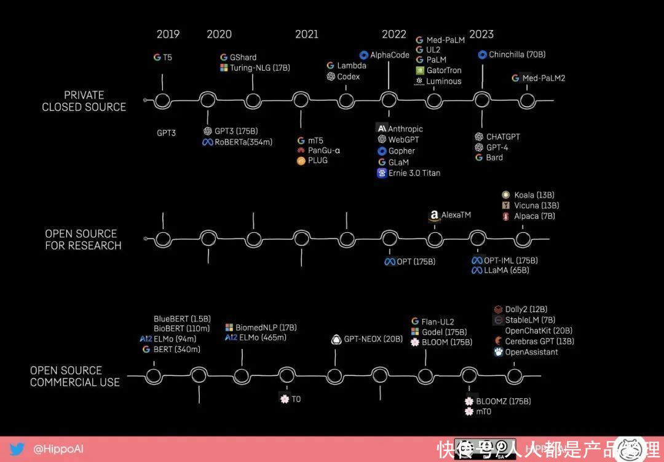Click the 2023 year label
The image size is (664, 462).
(x=481, y=33)
